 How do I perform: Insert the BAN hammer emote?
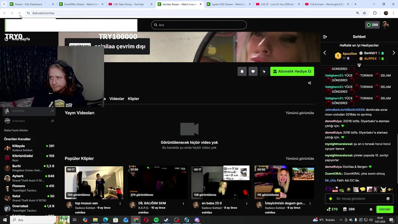click(x=335, y=189)
